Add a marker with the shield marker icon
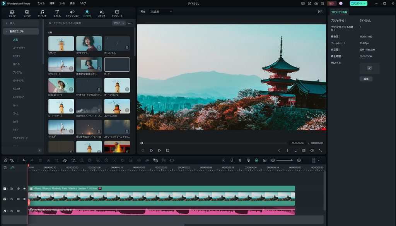The height and width of the screenshot is (226, 396). pyautogui.click(x=232, y=160)
